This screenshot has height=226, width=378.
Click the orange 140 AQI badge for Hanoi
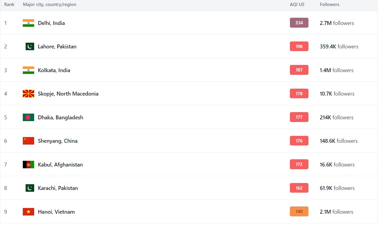coord(299,212)
